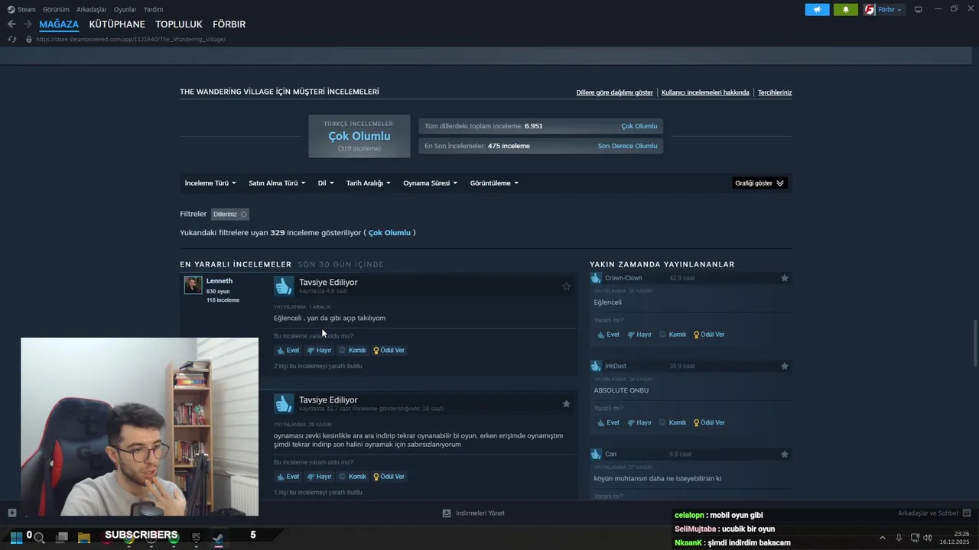Give an award to Lenneth's review
The width and height of the screenshot is (979, 550).
coord(389,350)
